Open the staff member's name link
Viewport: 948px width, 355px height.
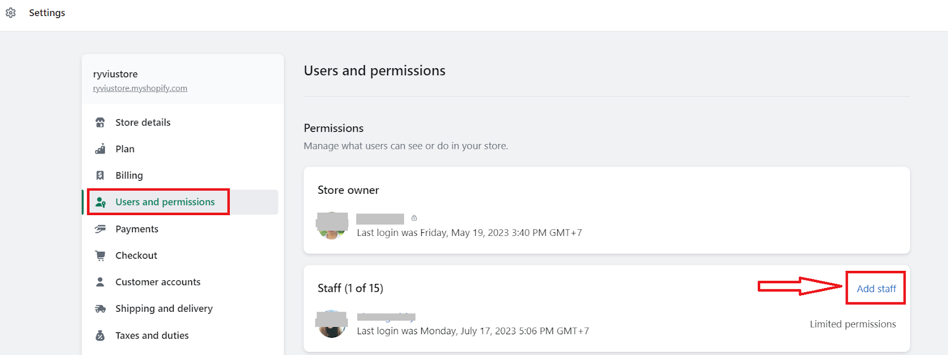[386, 317]
